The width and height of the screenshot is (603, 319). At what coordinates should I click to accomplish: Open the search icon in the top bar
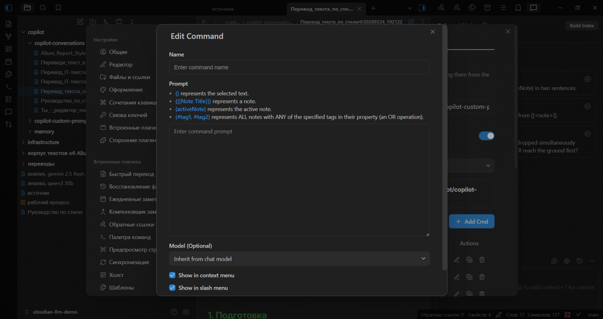pyautogui.click(x=43, y=8)
